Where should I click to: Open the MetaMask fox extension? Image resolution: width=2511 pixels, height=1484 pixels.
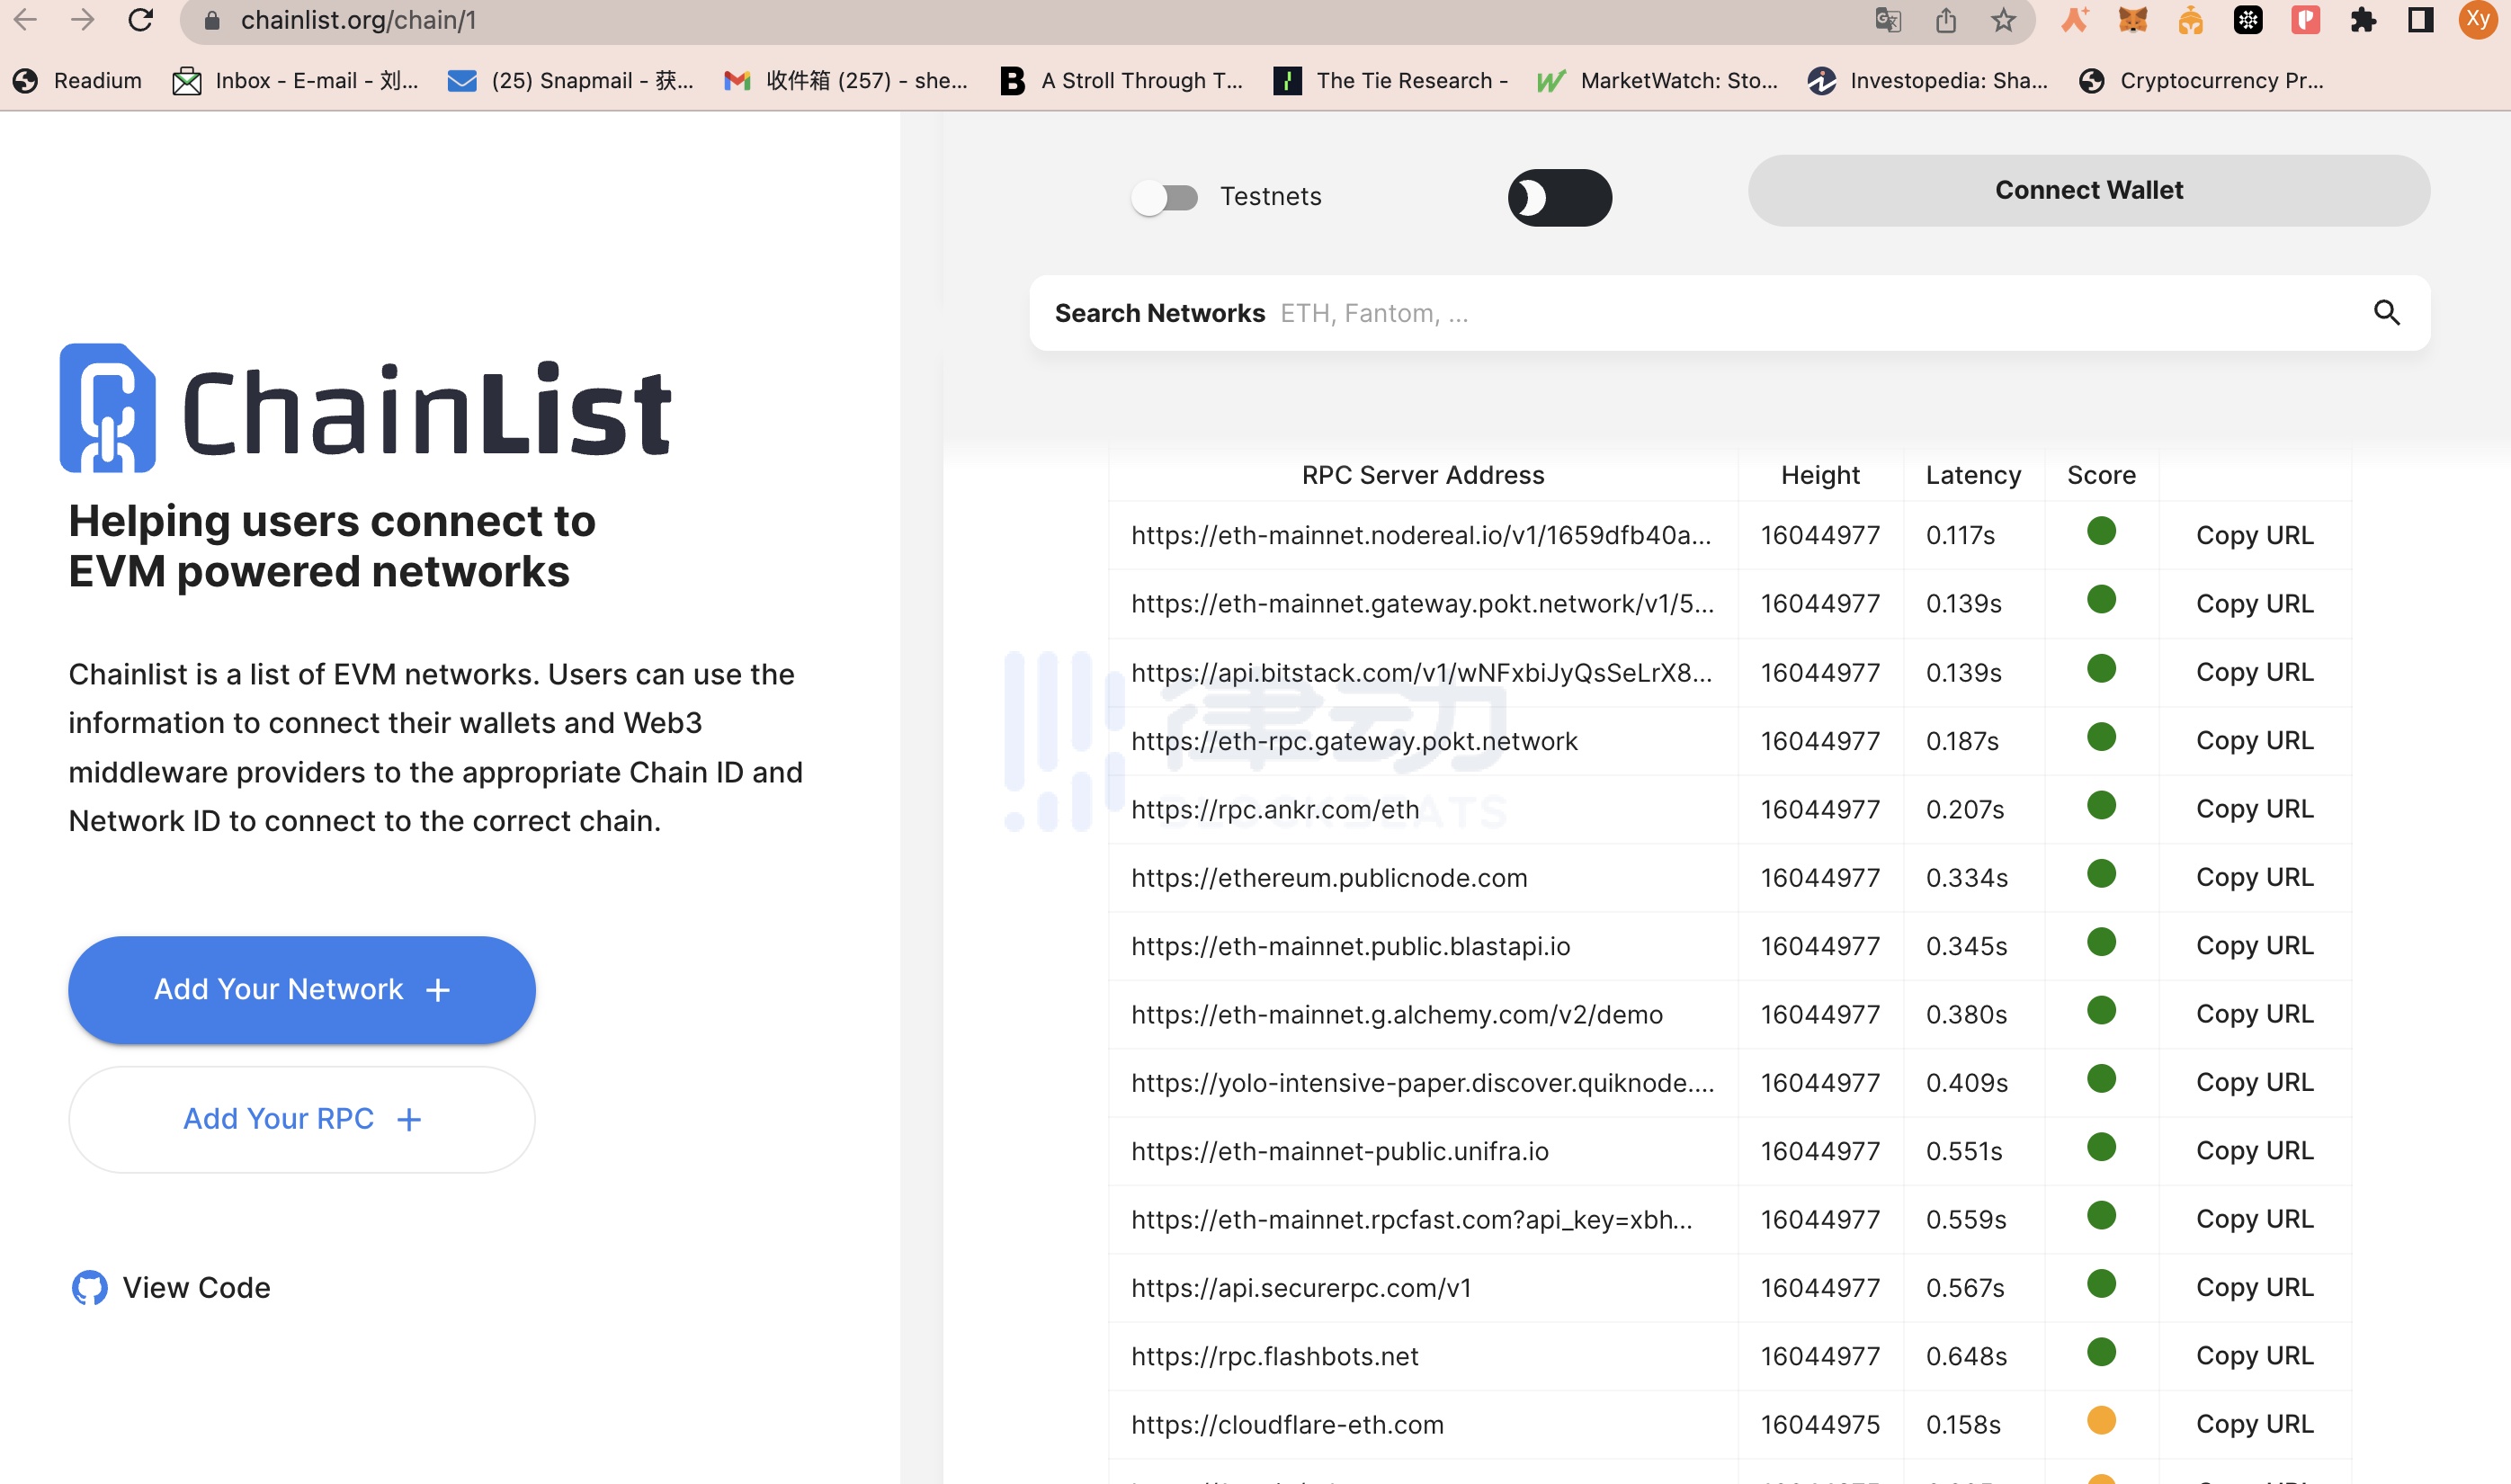click(2132, 20)
